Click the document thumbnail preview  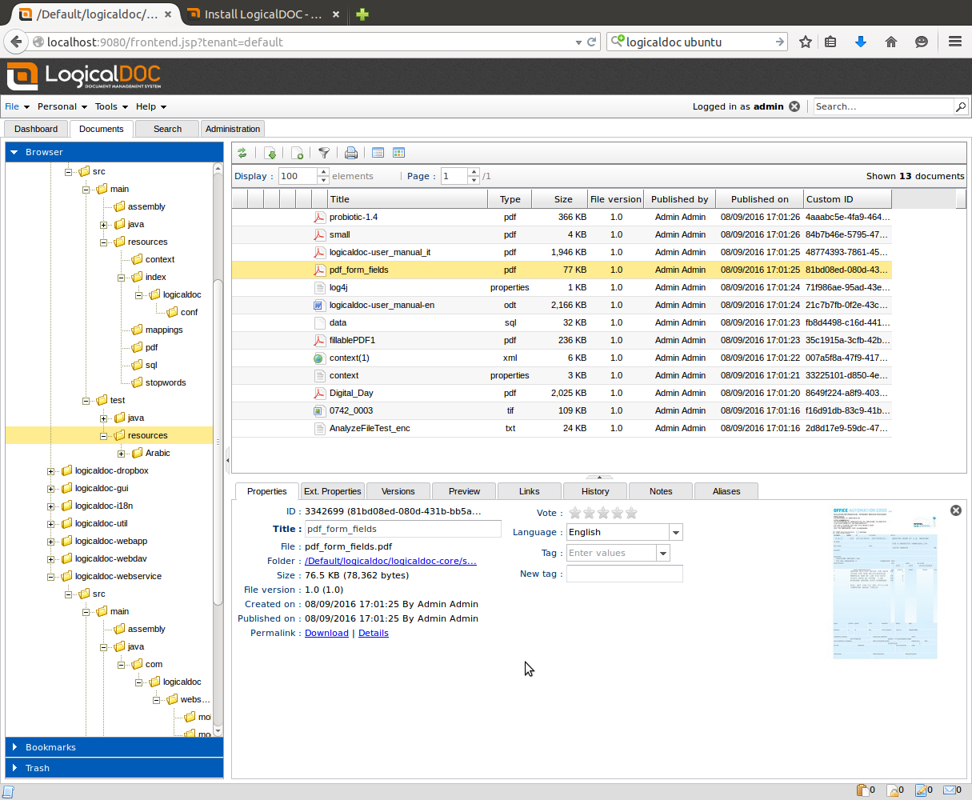[x=884, y=583]
